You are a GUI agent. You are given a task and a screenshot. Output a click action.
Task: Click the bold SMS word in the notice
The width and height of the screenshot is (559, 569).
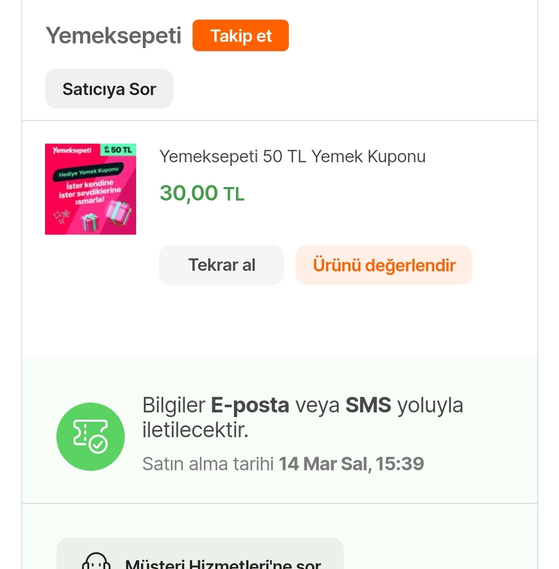click(x=368, y=405)
